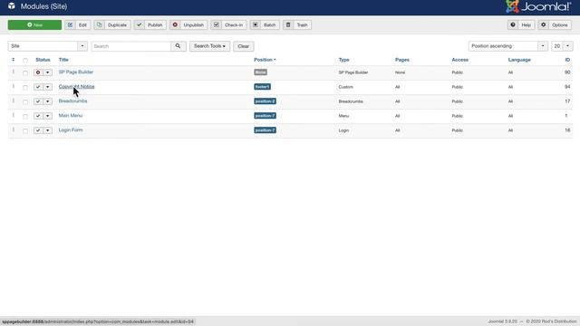Sort by Access column
The height and width of the screenshot is (326, 580).
point(459,60)
